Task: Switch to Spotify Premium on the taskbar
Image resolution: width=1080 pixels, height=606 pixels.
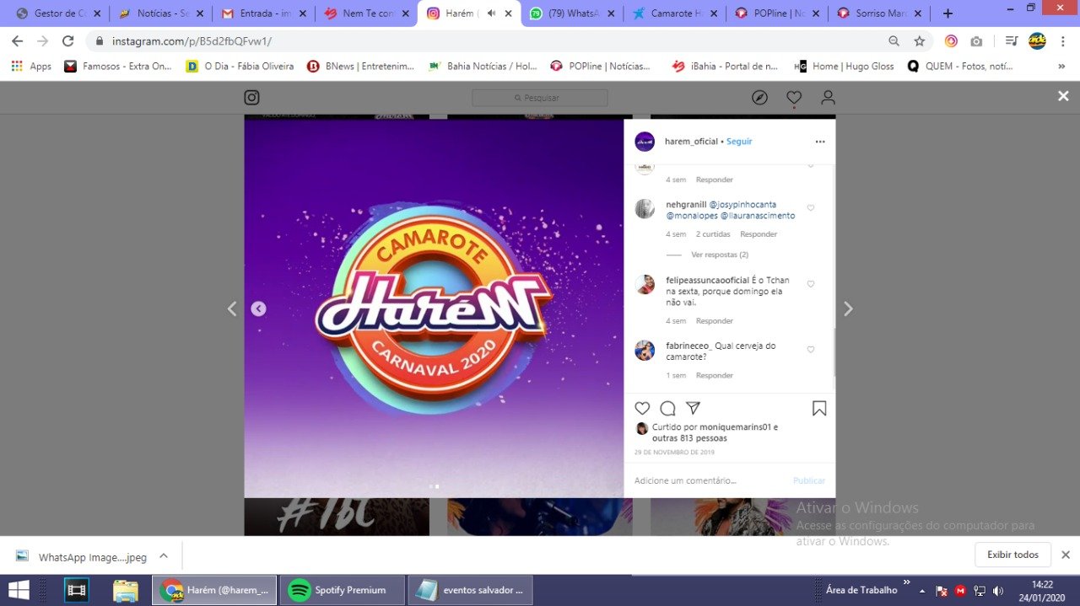Action: click(x=342, y=590)
